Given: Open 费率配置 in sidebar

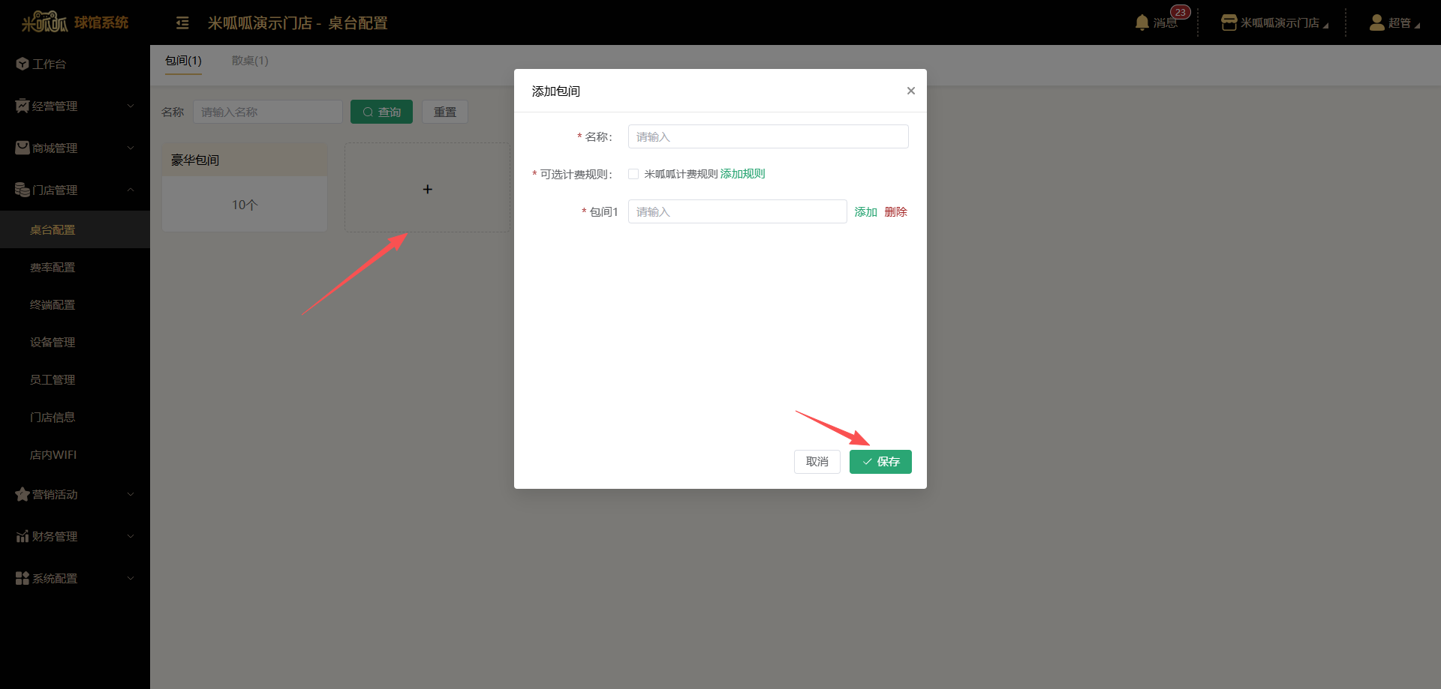Looking at the screenshot, I should (53, 268).
